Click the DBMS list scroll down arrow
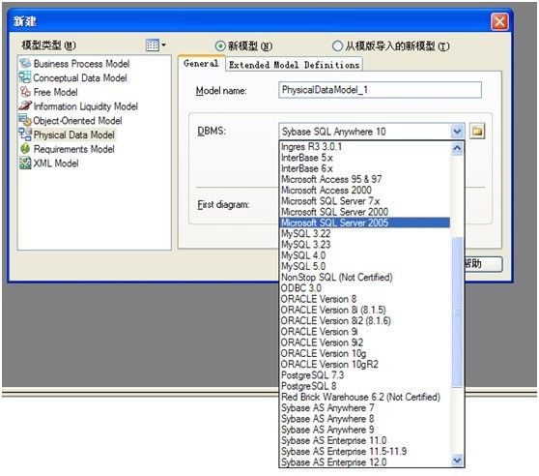Image resolution: width=539 pixels, height=476 pixels. click(x=457, y=460)
